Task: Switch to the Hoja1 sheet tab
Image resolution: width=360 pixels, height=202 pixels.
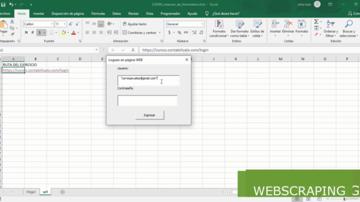Action: tap(31, 192)
